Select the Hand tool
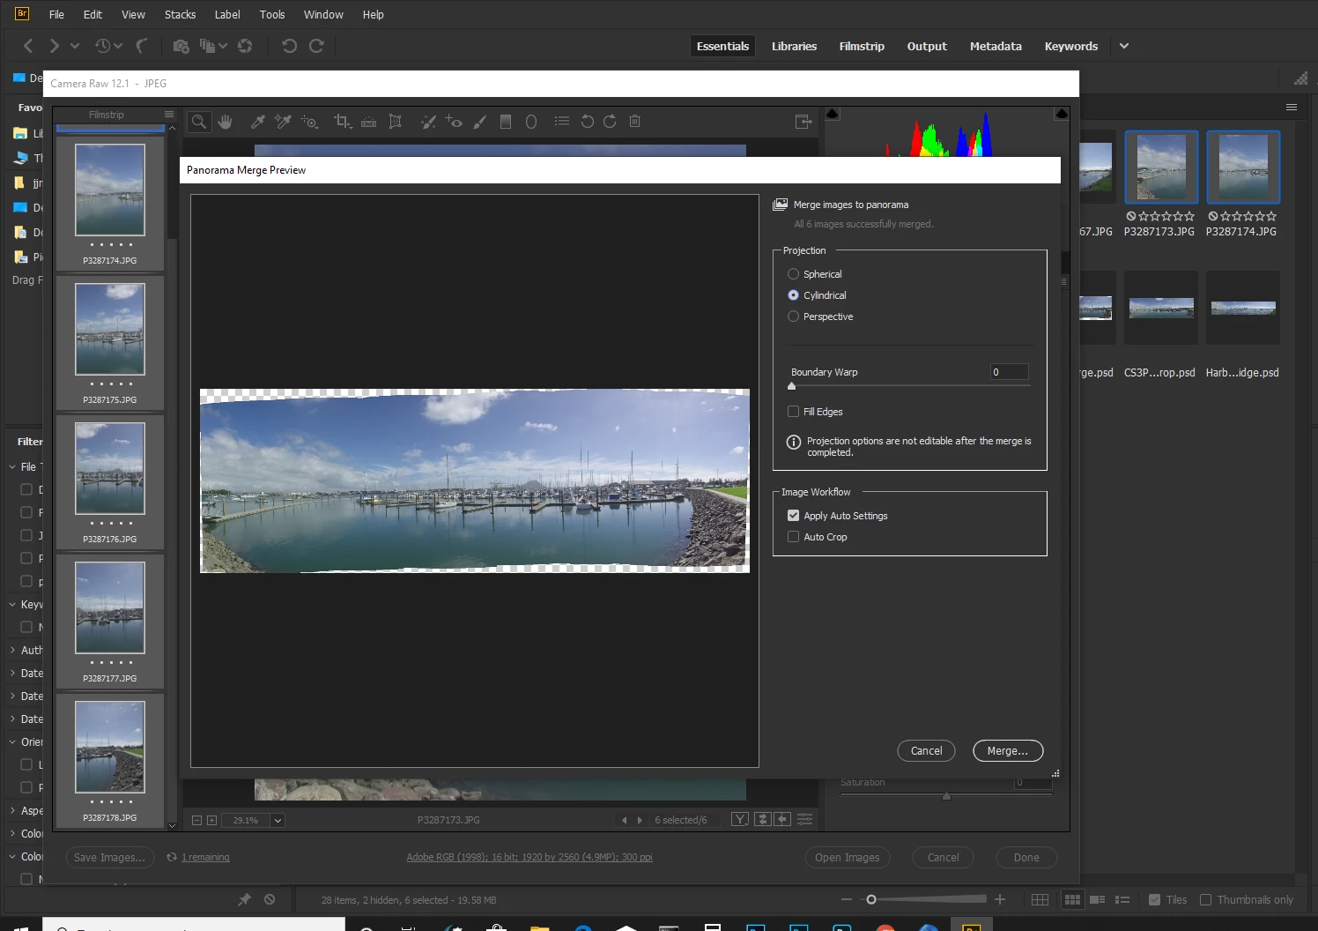Screen dimensions: 1318x931 coord(226,122)
